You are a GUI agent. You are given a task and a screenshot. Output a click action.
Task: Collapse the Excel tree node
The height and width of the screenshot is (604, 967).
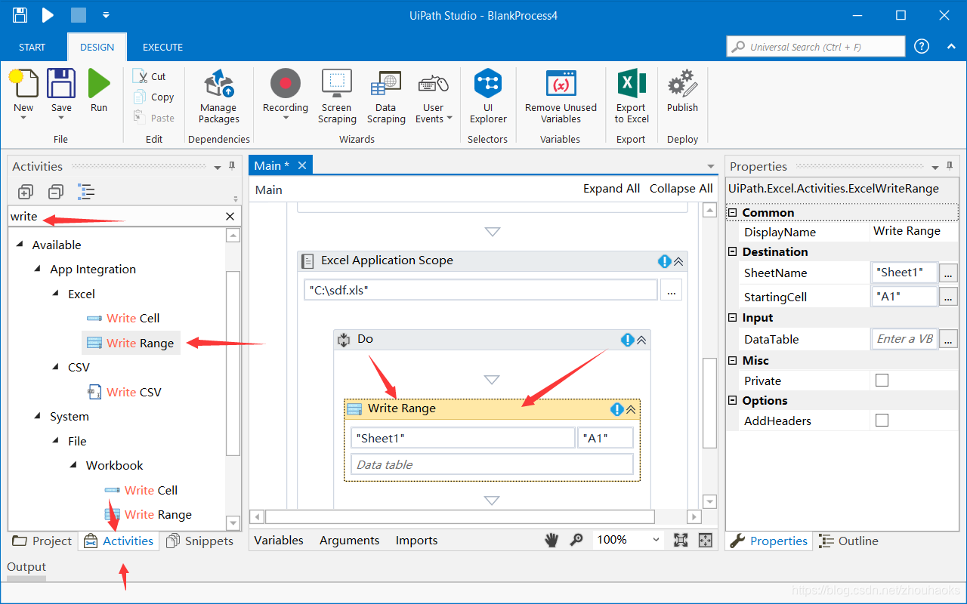55,294
